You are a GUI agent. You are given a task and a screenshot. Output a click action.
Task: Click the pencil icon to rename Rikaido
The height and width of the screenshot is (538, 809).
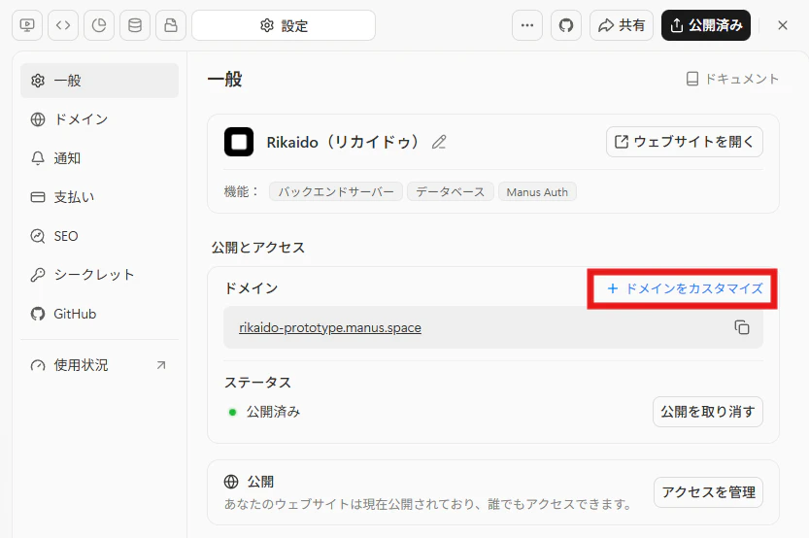pyautogui.click(x=439, y=142)
